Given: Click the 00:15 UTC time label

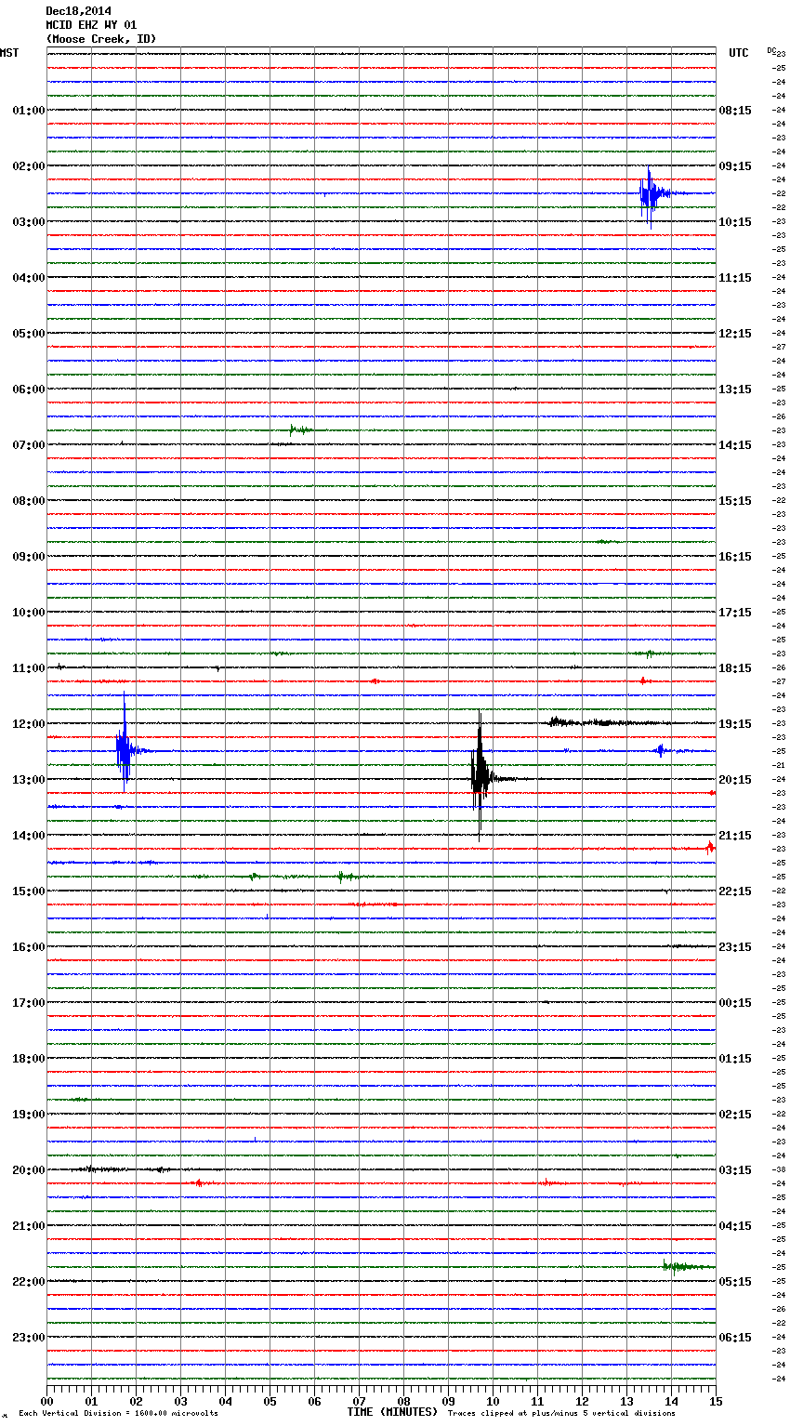Looking at the screenshot, I should click(735, 1003).
